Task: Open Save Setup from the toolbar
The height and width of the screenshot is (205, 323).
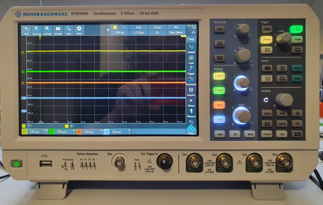Action: tap(37, 30)
